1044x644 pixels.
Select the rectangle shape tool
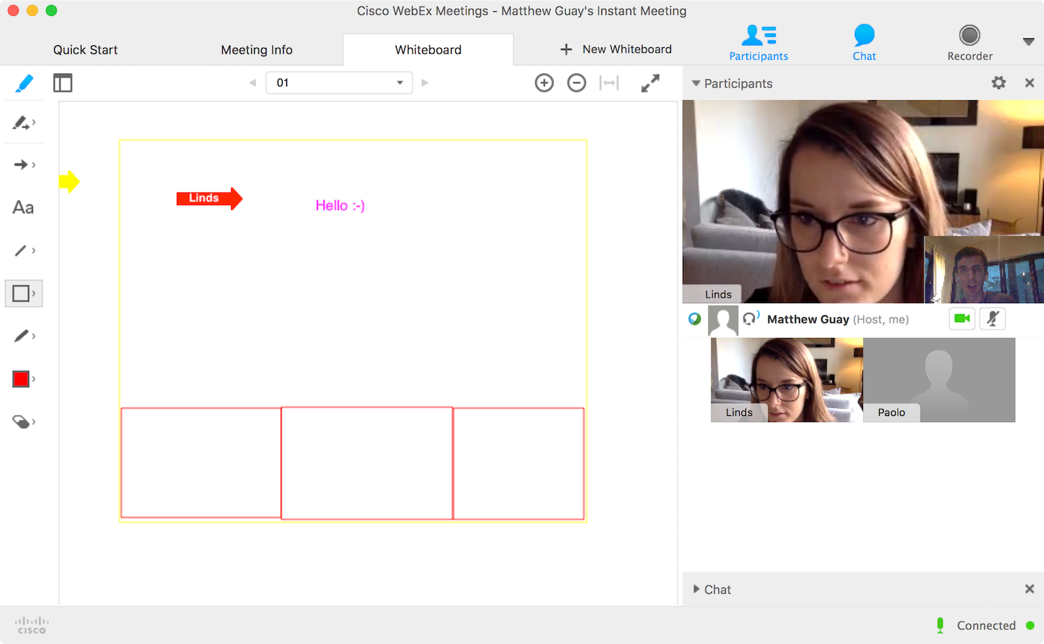[x=23, y=293]
